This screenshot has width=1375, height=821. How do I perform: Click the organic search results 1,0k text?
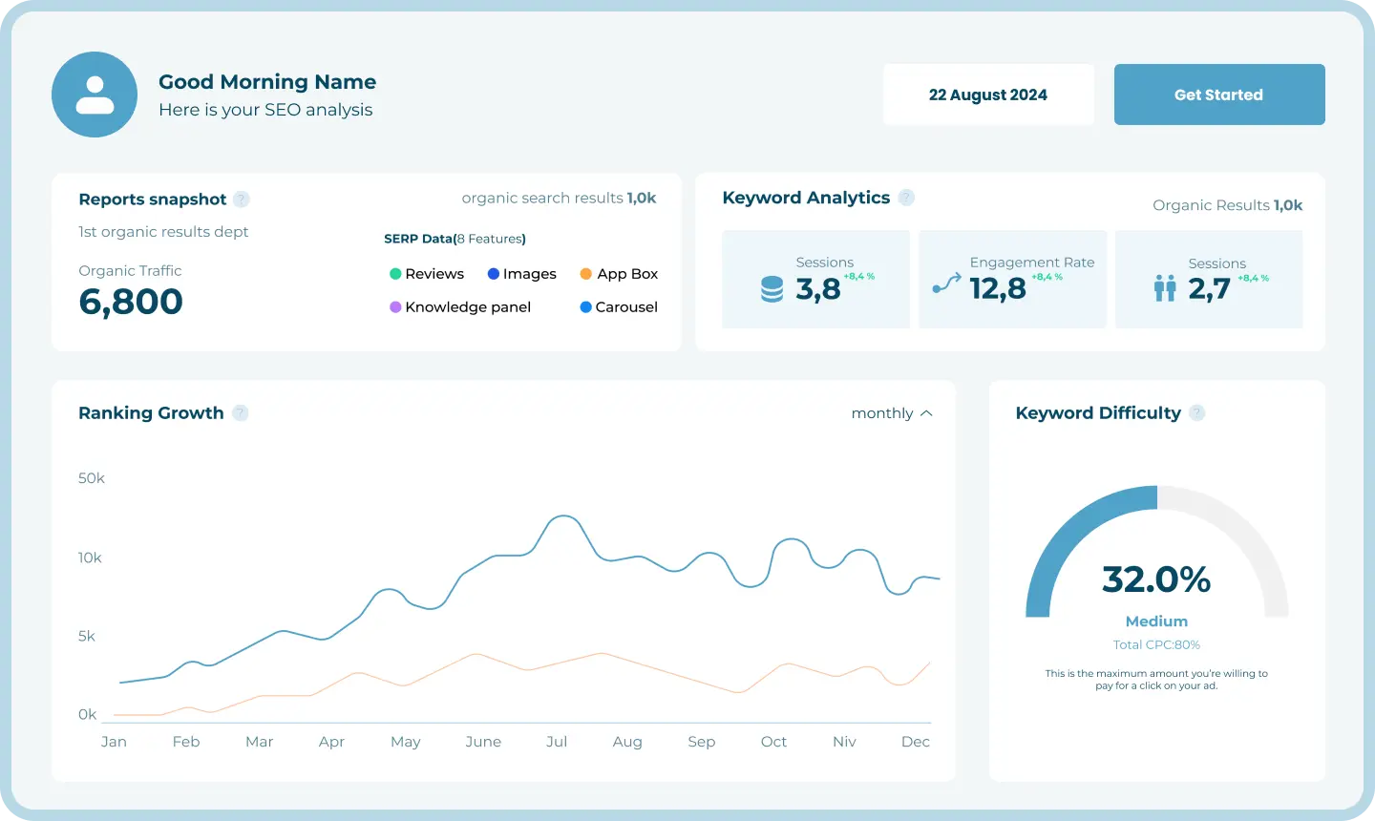(x=559, y=199)
